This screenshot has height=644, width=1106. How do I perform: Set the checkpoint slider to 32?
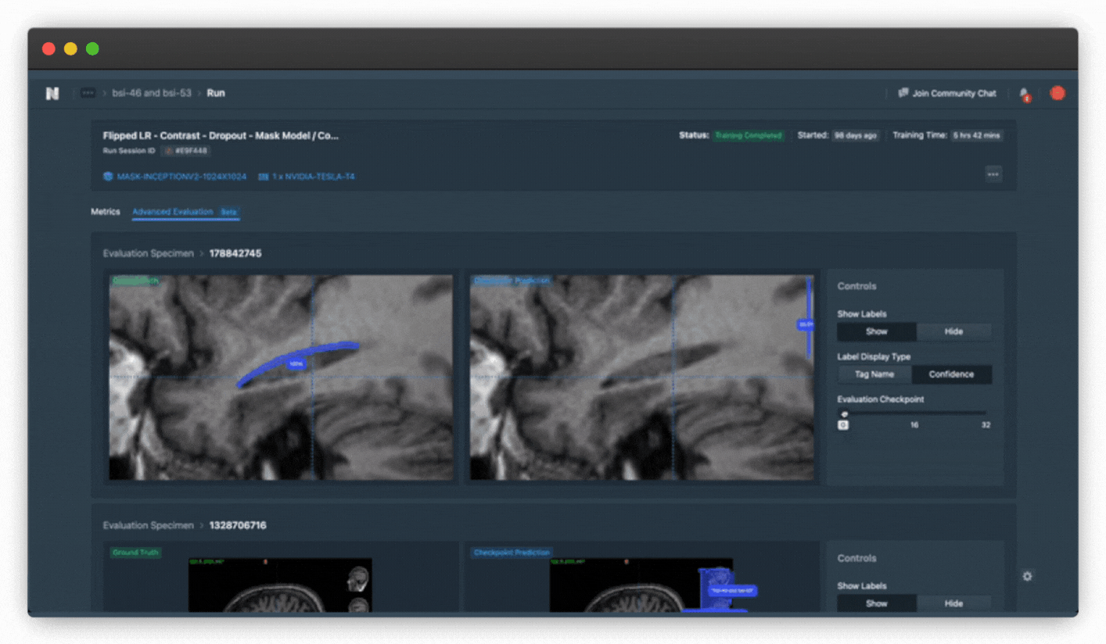986,425
